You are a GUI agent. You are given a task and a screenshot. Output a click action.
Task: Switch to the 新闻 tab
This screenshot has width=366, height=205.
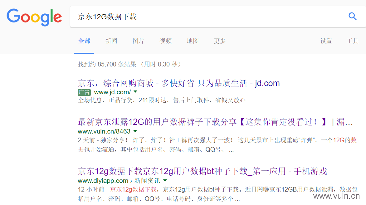[x=111, y=41]
